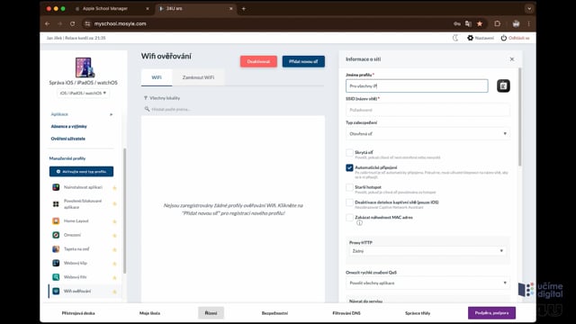Open the iOS / iPadOS / watchOS platform selector
The height and width of the screenshot is (324, 576).
(x=83, y=94)
